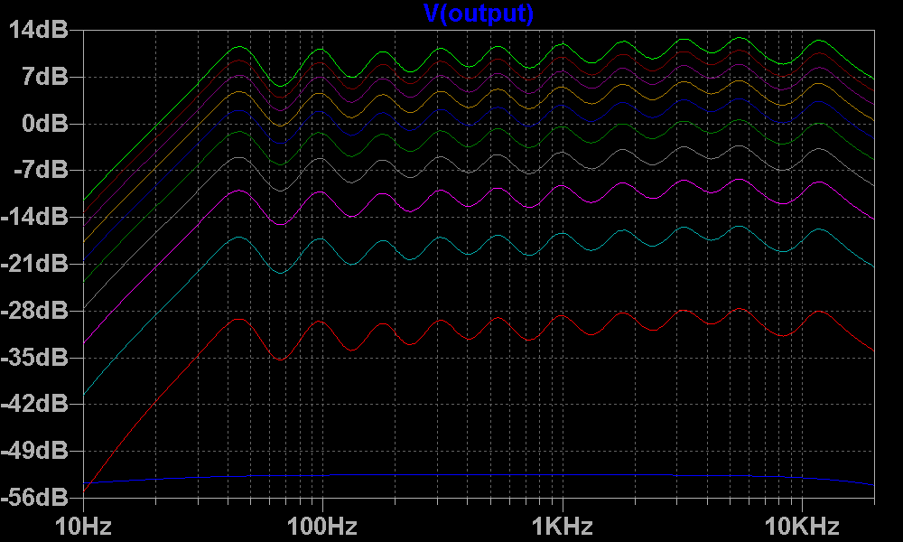The width and height of the screenshot is (903, 542).
Task: Click the 1KHz frequency axis label
Action: [563, 527]
